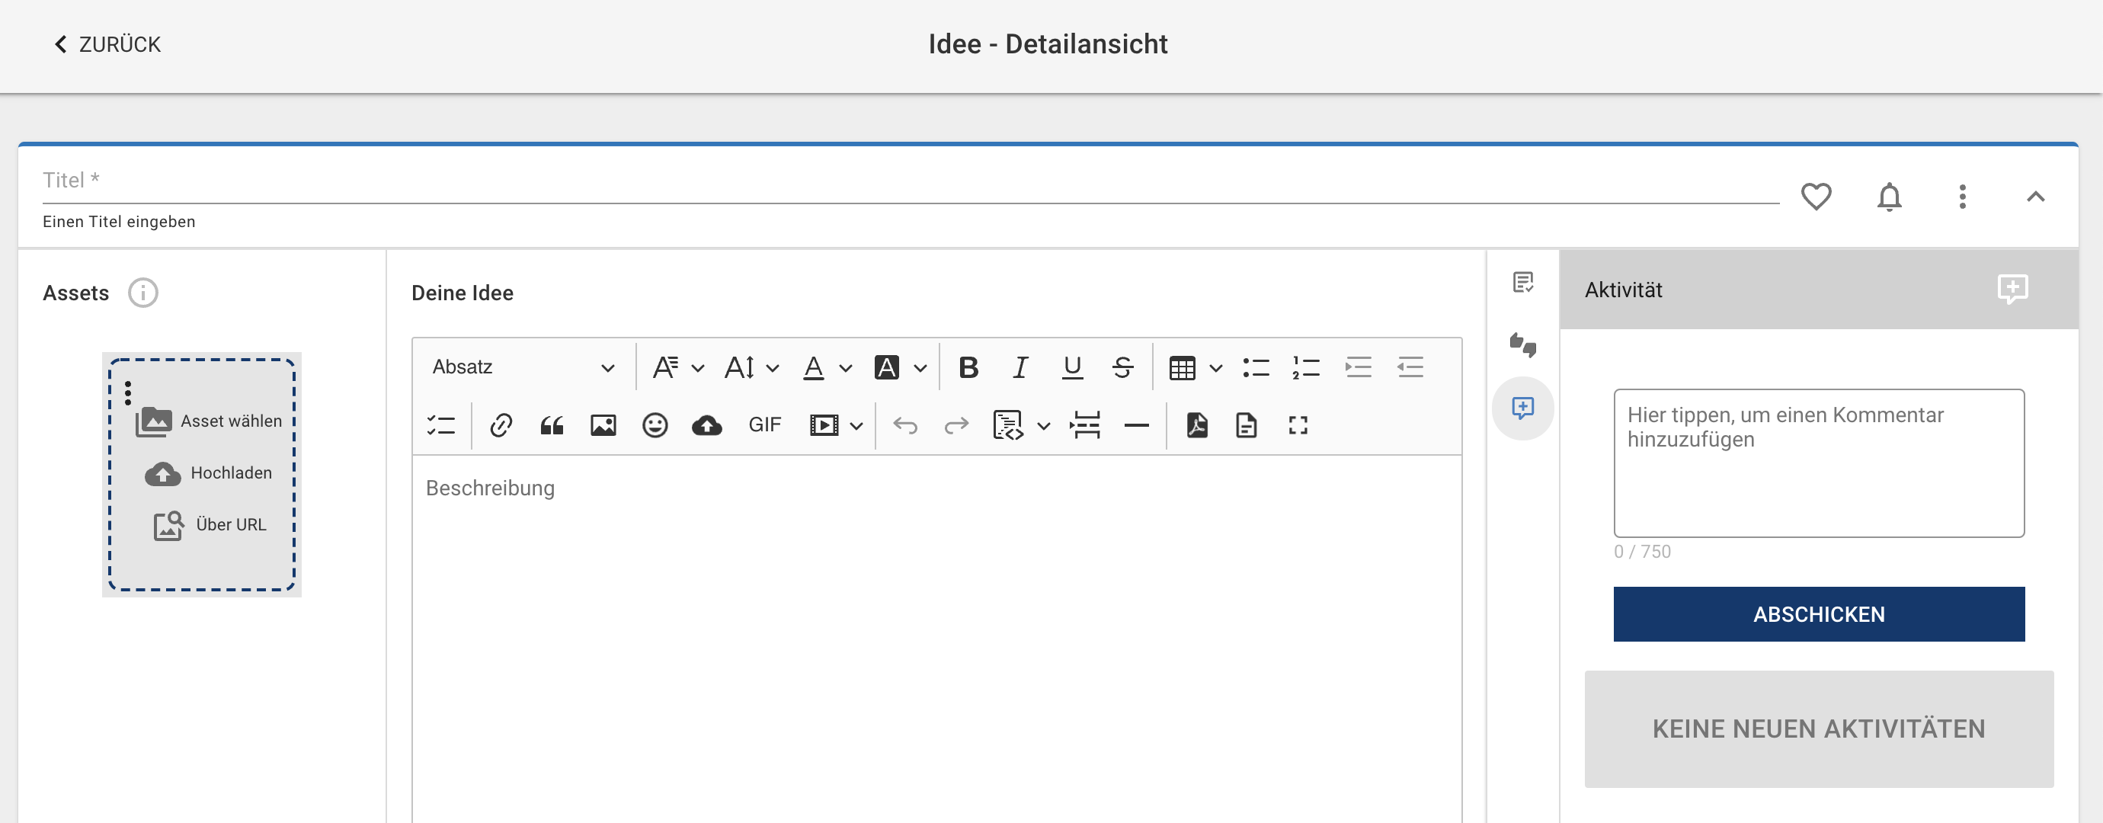
Task: Insert a page break
Action: 1085,425
